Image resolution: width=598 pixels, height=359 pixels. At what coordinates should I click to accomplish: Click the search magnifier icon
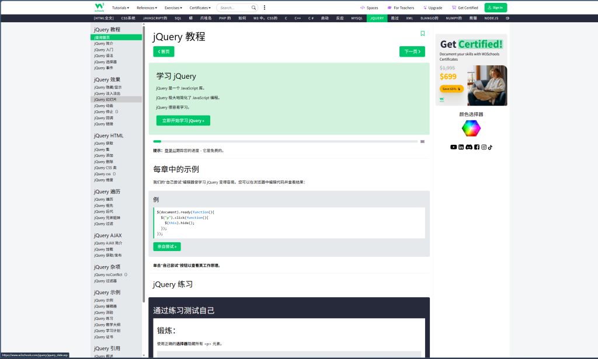254,8
